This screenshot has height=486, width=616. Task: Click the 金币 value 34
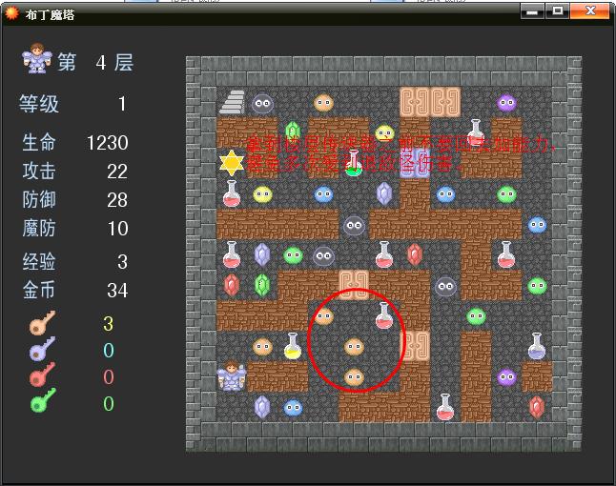tap(117, 291)
